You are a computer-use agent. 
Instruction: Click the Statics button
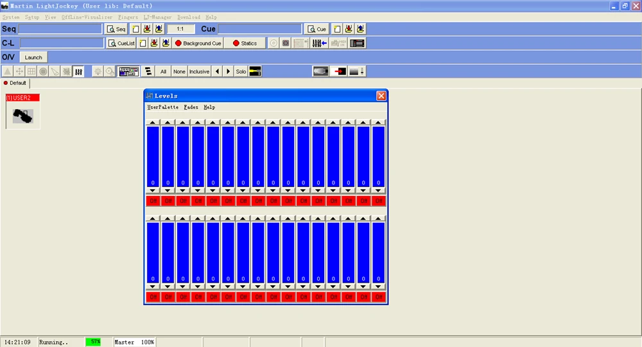pyautogui.click(x=245, y=43)
